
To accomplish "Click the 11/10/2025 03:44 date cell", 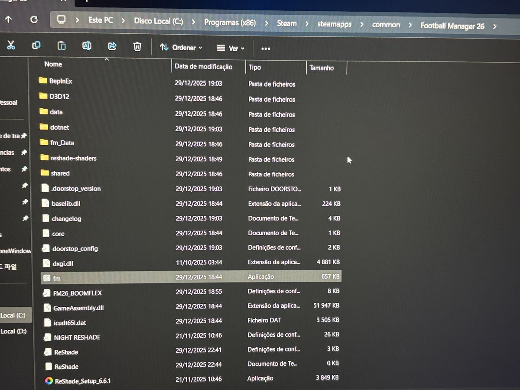I will (x=199, y=262).
